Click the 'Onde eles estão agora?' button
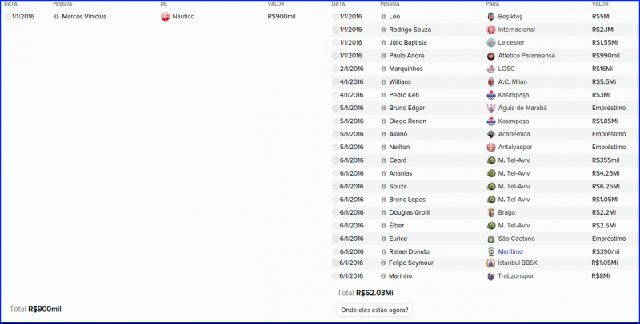This screenshot has height=324, width=640. click(374, 310)
